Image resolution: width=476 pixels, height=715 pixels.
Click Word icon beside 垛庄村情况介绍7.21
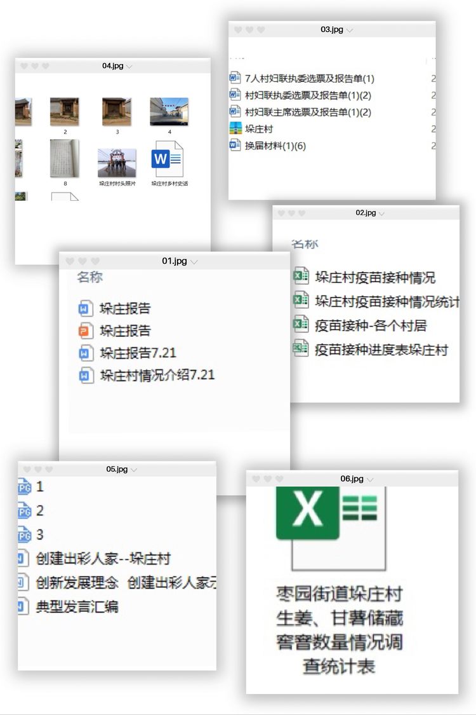[x=84, y=375]
